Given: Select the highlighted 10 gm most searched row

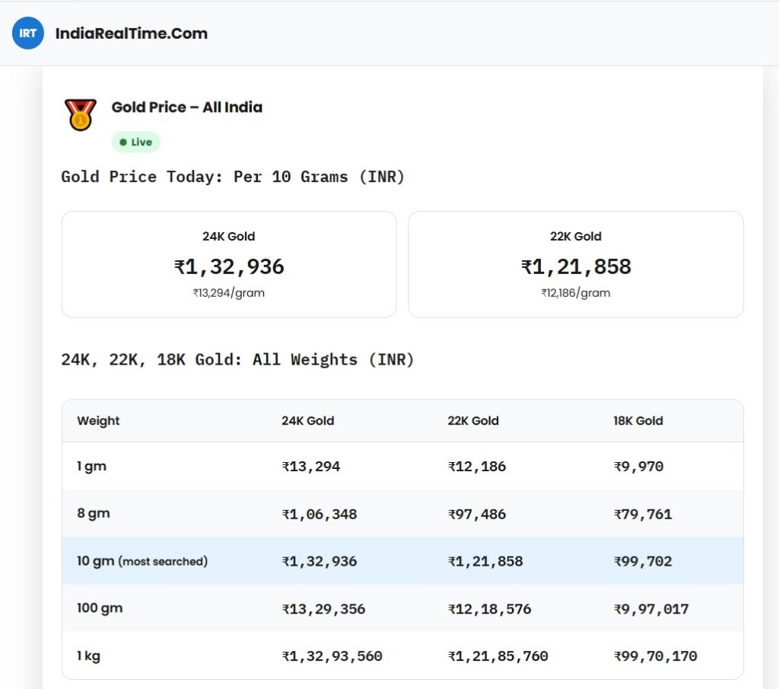Looking at the screenshot, I should click(x=402, y=561).
